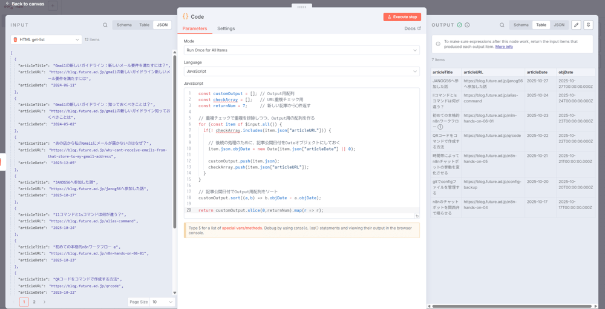
Task: Pin the output data with pin icon
Action: [588, 25]
